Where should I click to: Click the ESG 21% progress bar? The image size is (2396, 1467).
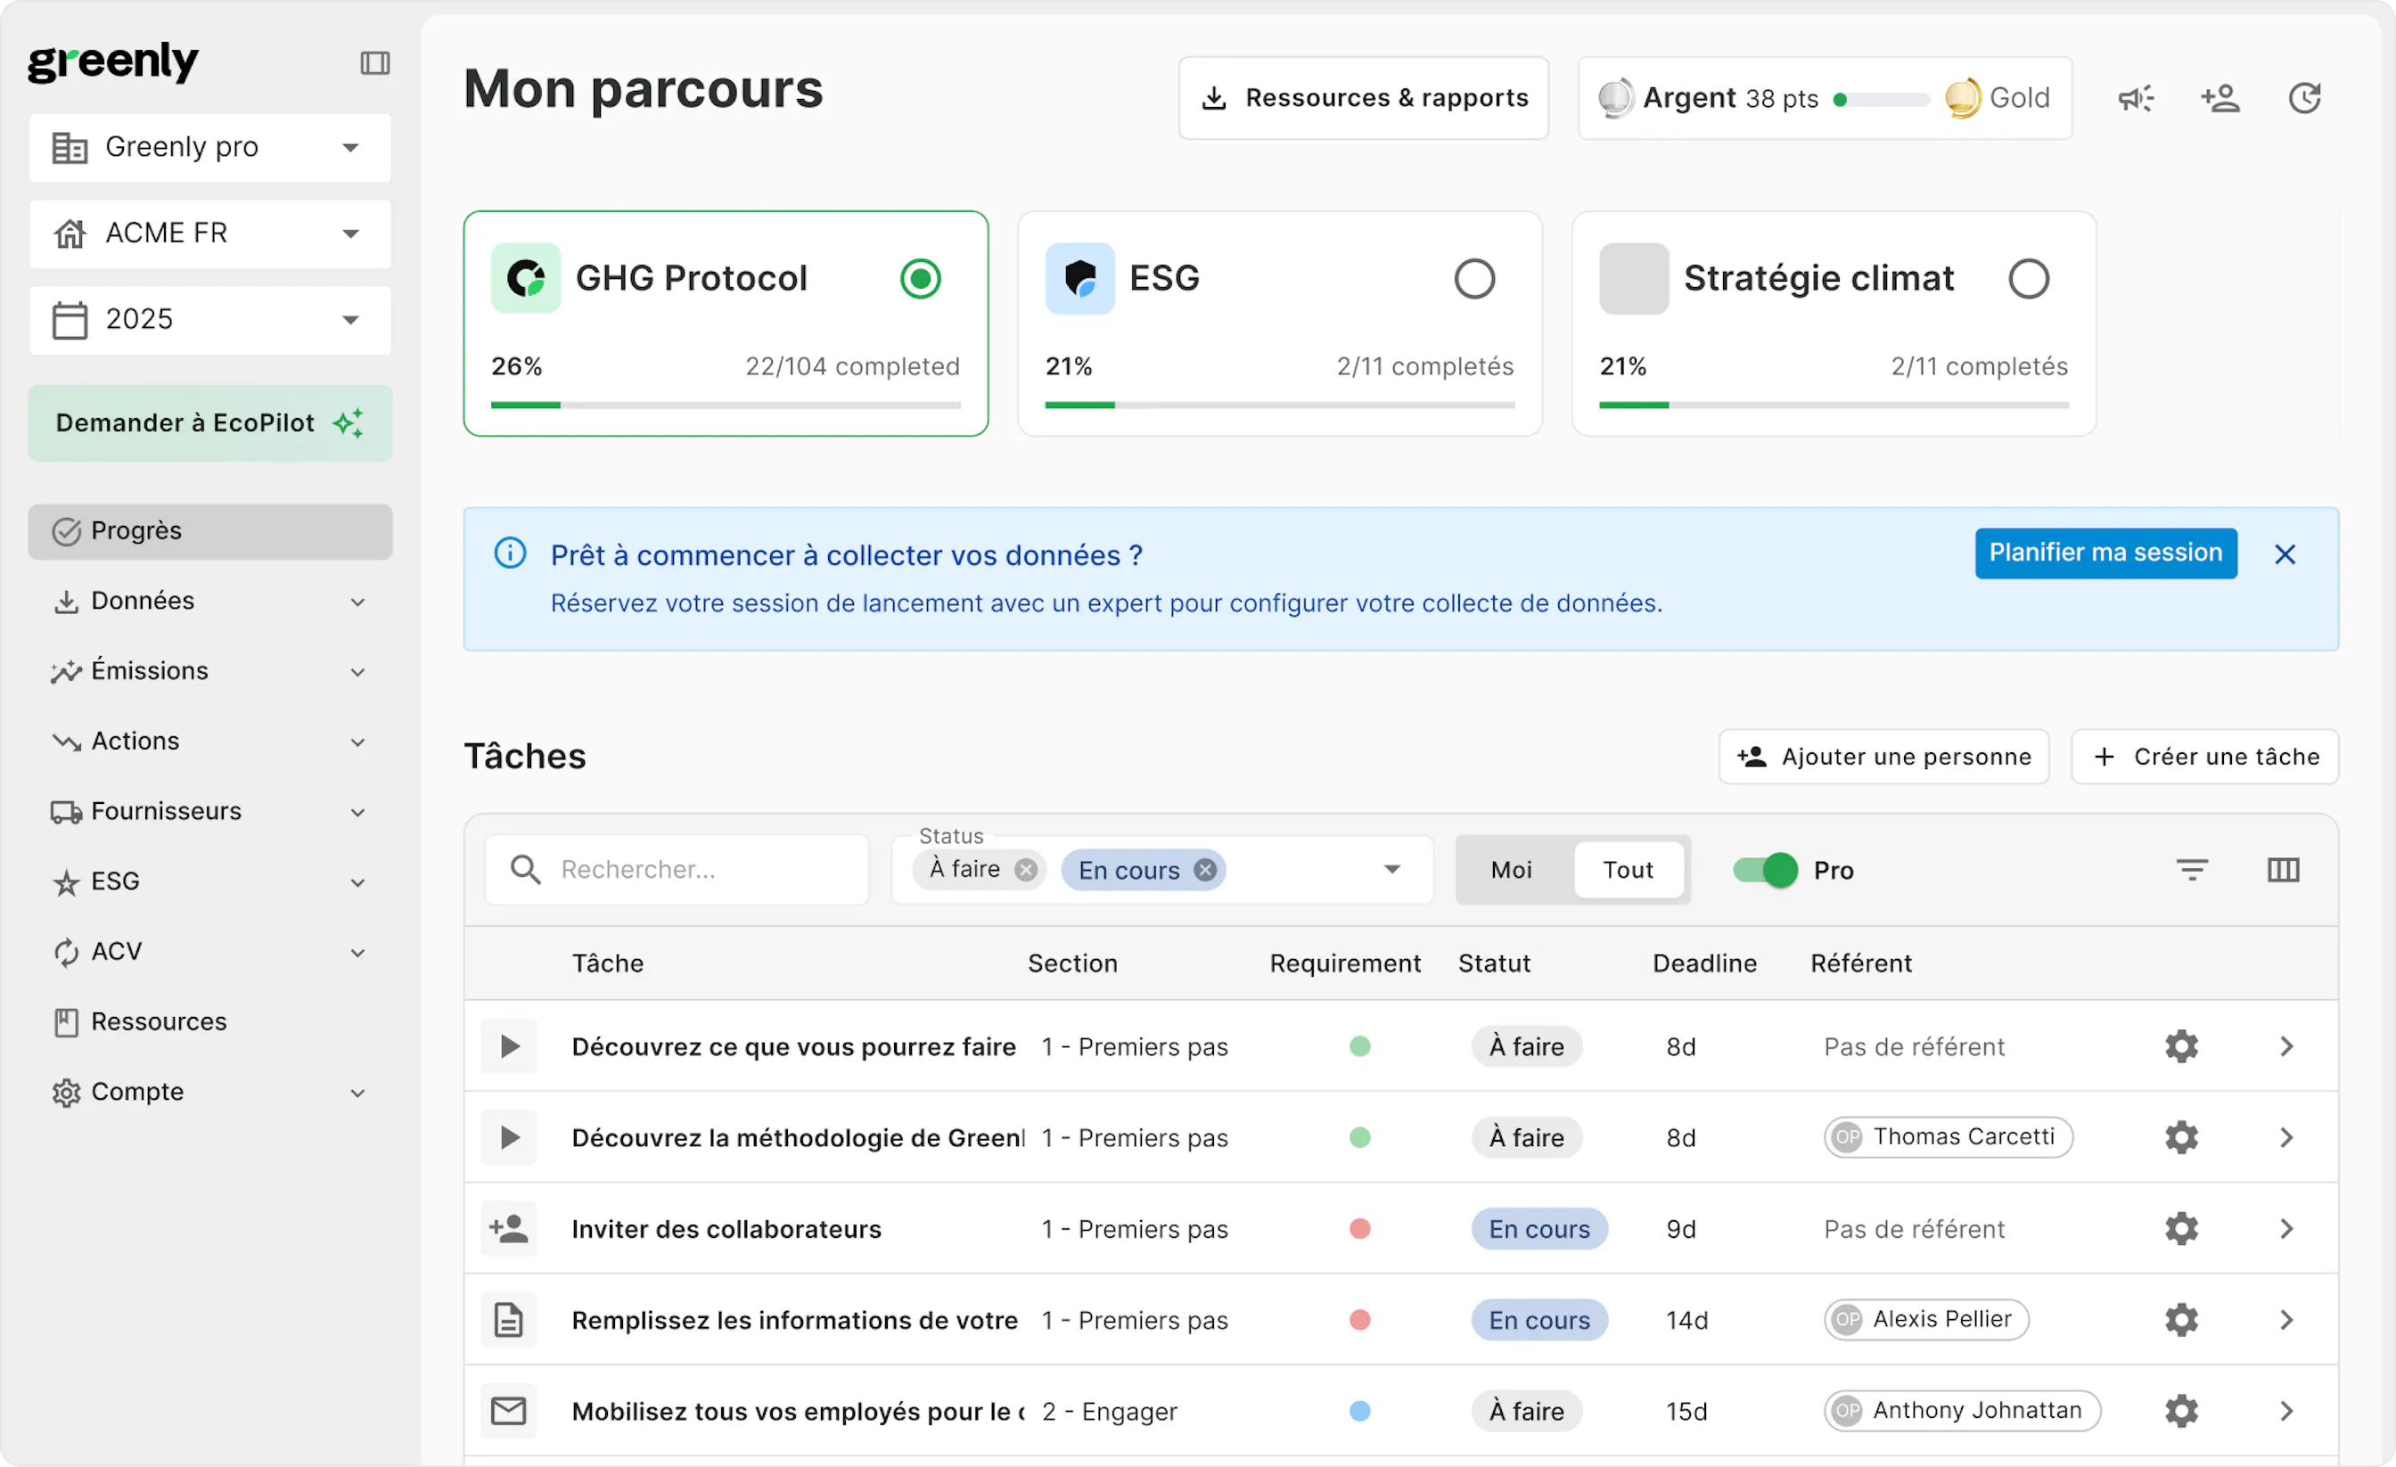click(x=1280, y=405)
